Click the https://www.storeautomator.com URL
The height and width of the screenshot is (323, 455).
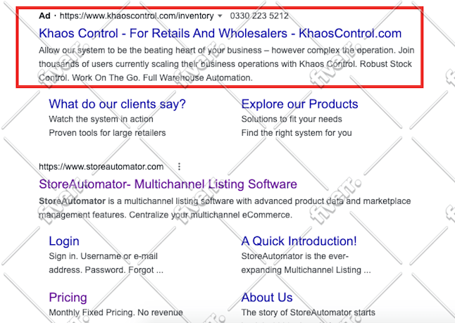tap(101, 167)
